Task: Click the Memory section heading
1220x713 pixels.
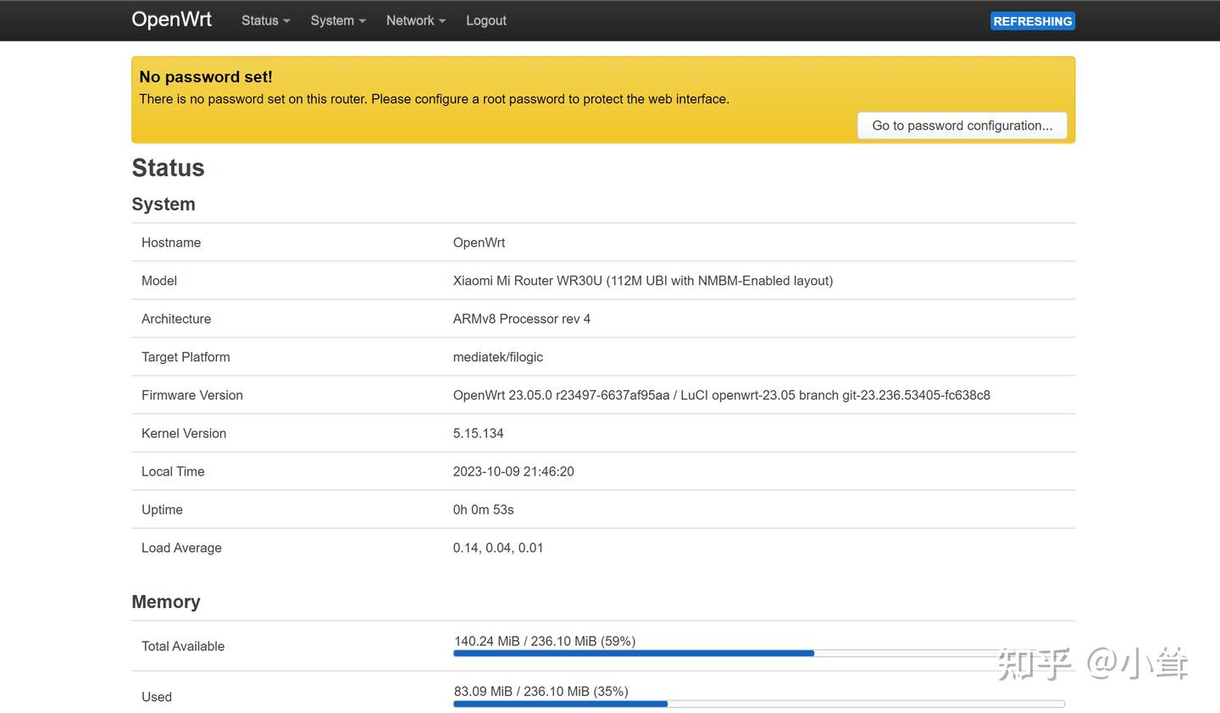Action: (165, 602)
